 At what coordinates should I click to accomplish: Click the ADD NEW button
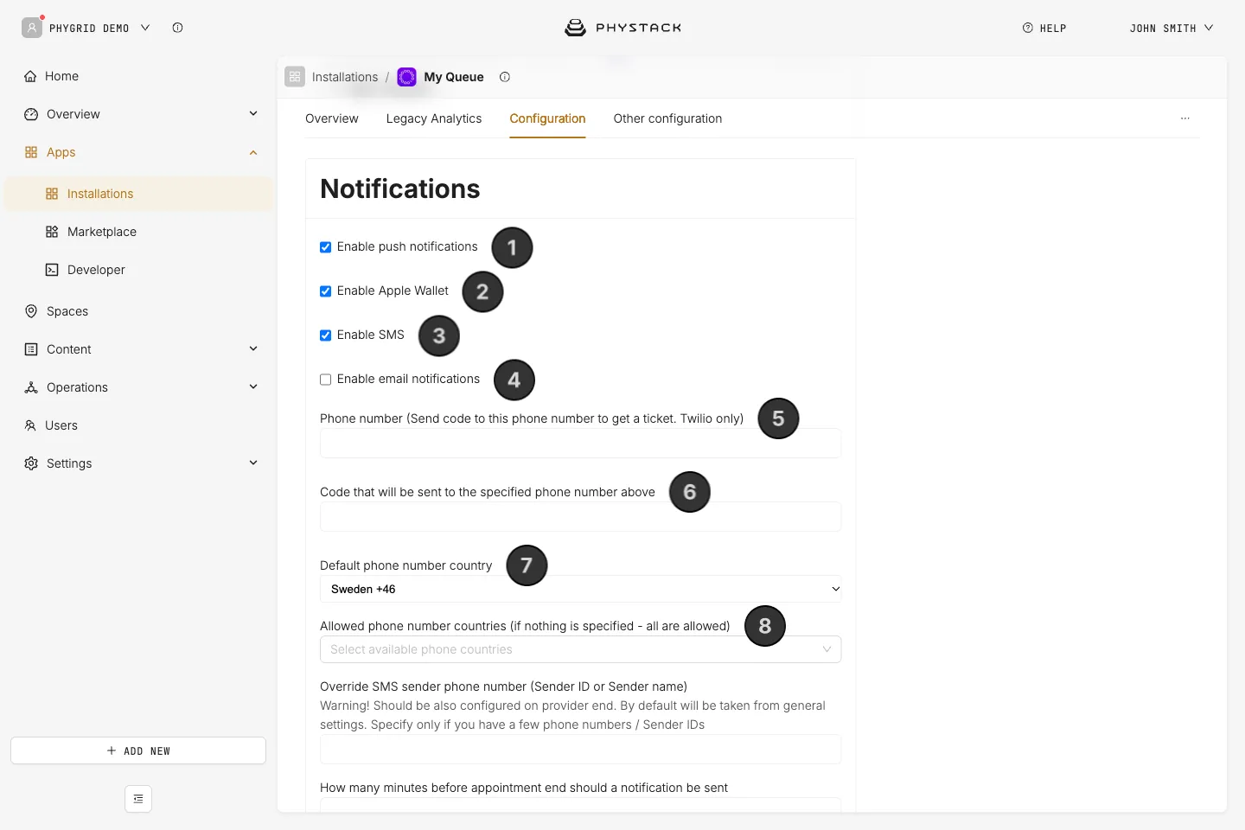point(138,750)
